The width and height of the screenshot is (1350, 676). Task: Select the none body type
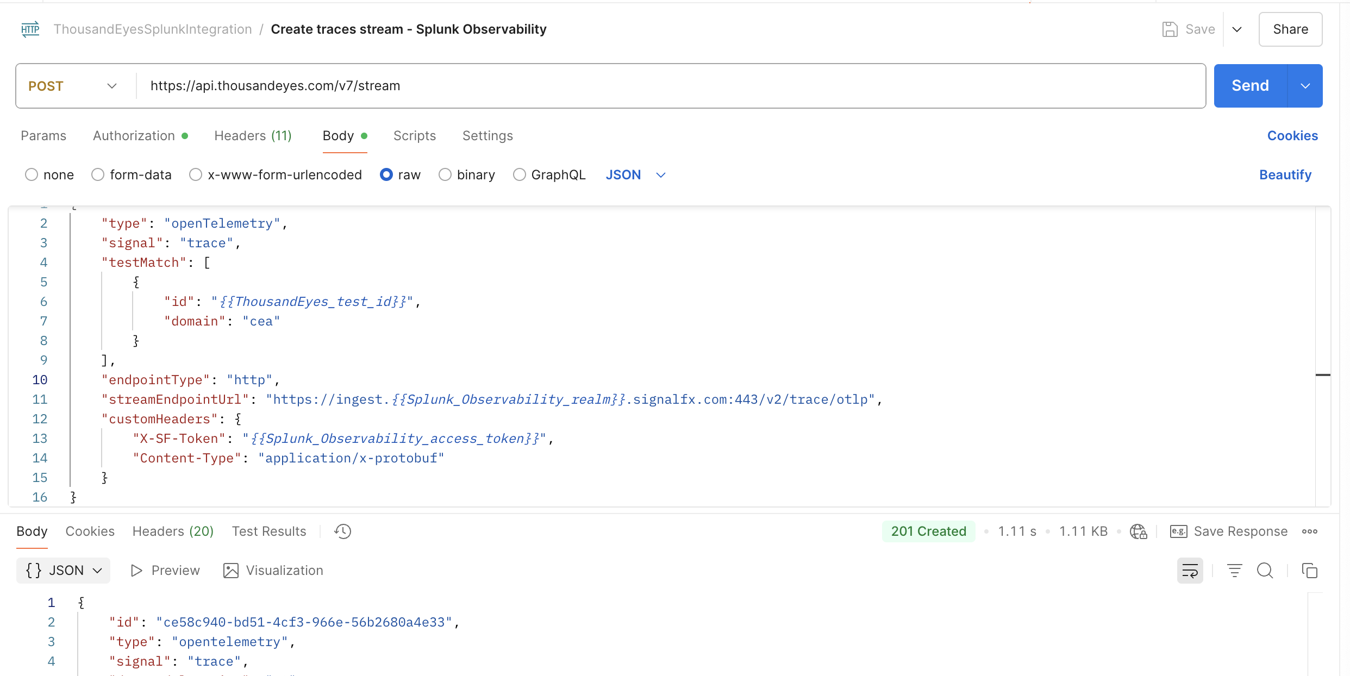[x=32, y=175]
